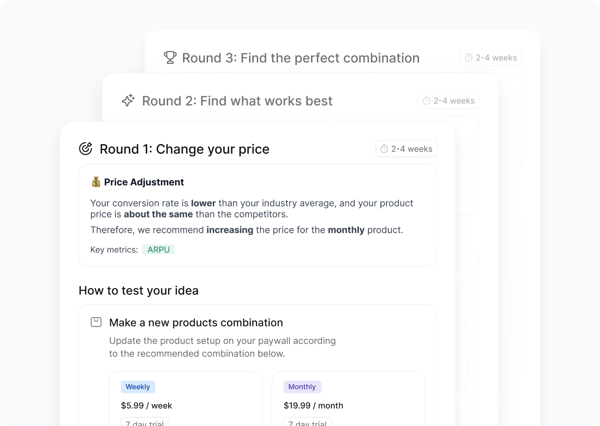The height and width of the screenshot is (426, 600).
Task: Click the Weekly product label
Action: coord(138,387)
